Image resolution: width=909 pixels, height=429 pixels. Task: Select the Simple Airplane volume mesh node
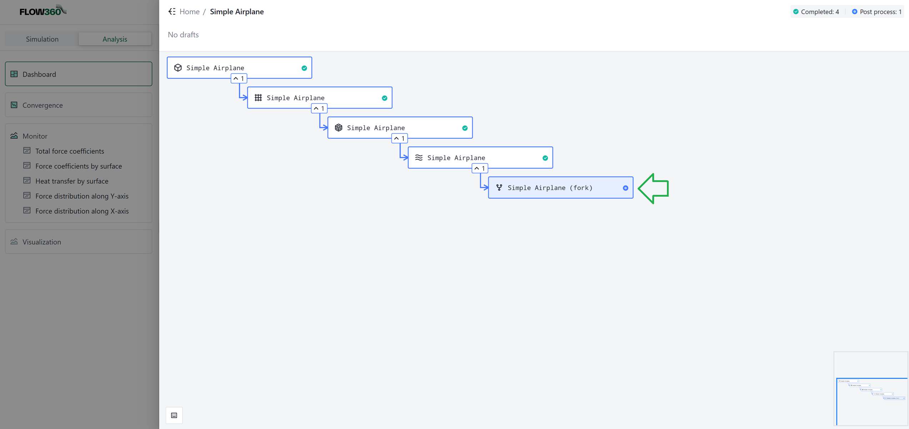tap(400, 127)
